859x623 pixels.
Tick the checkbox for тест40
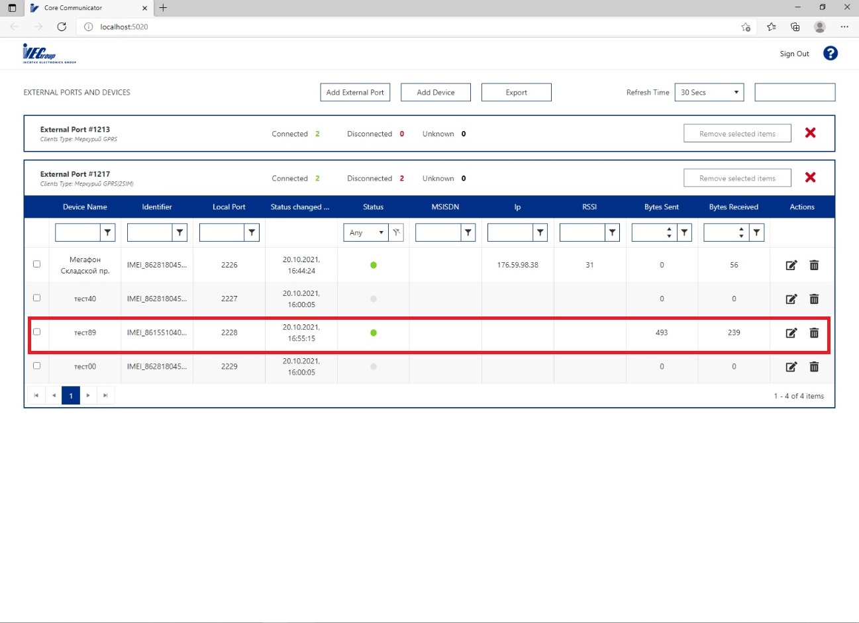pyautogui.click(x=37, y=298)
